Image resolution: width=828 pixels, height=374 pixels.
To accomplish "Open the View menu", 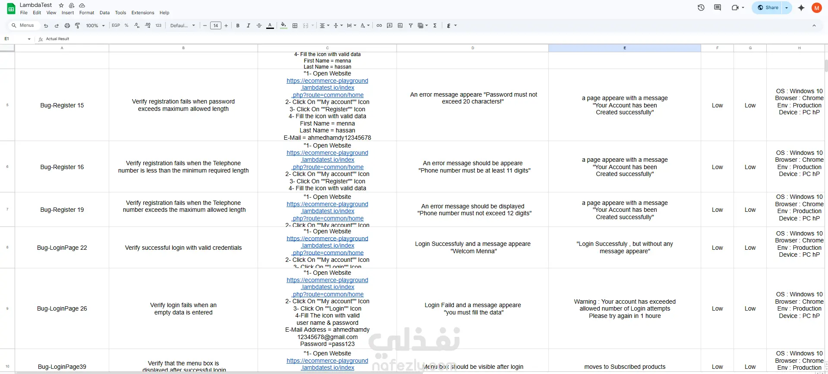I will click(x=51, y=13).
